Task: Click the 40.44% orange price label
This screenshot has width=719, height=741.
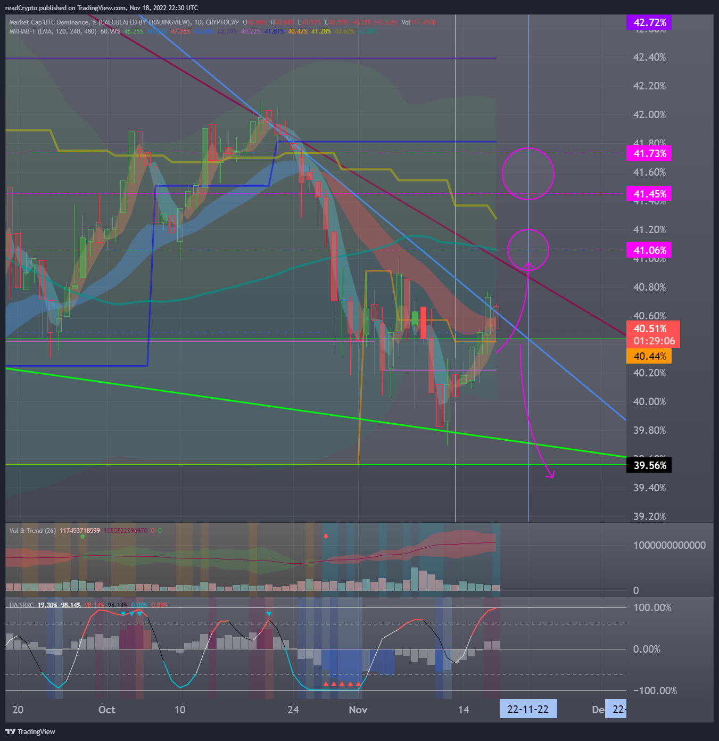Action: point(649,356)
